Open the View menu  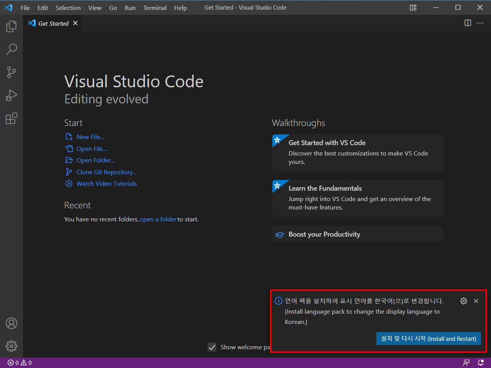[95, 8]
